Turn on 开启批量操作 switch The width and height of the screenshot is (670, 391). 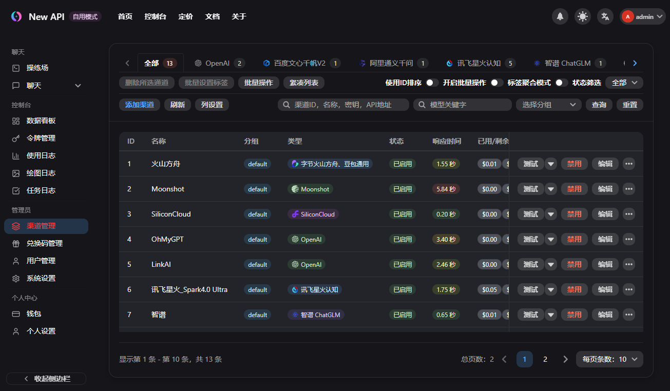coord(495,82)
